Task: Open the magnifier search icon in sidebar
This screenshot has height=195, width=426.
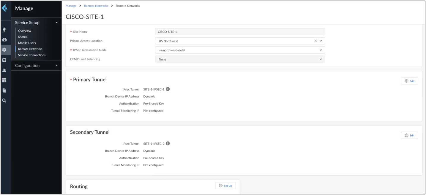Action: [4, 101]
